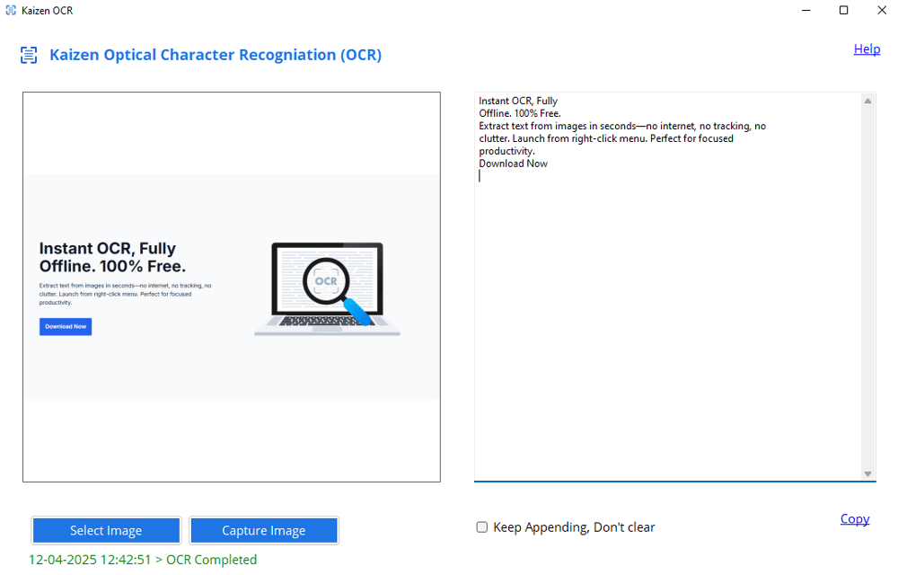The image size is (898, 575).
Task: Click the first extracted text line "Instant OCR, Fully"
Action: click(x=518, y=101)
